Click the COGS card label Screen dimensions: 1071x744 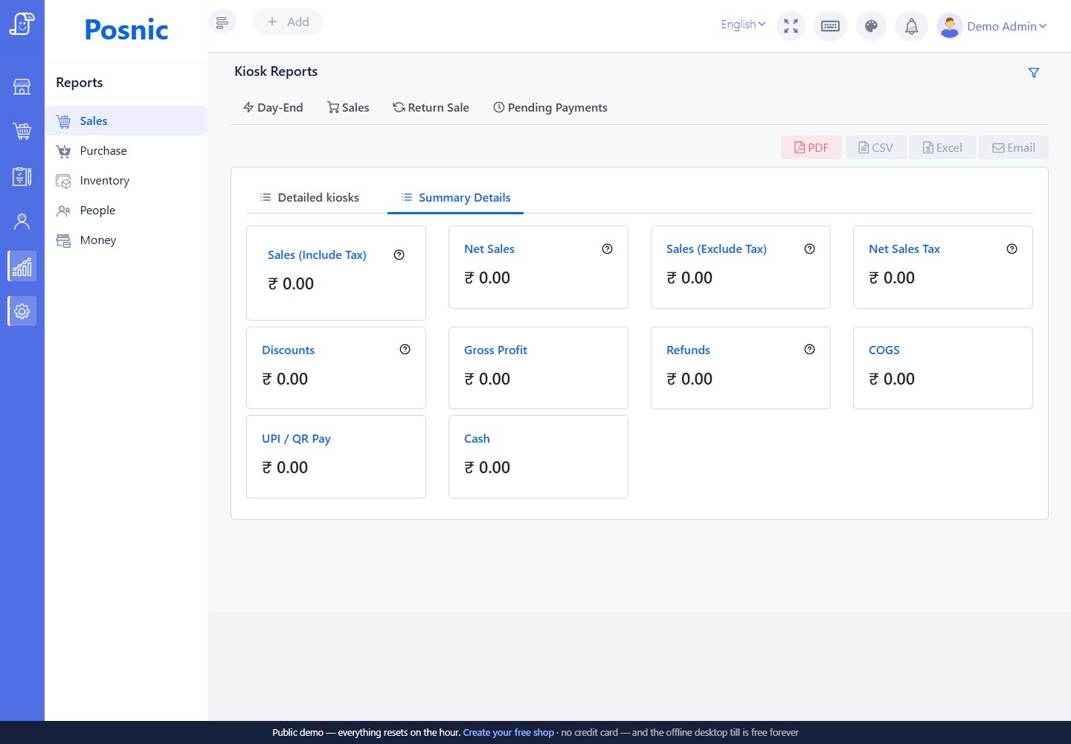tap(884, 350)
